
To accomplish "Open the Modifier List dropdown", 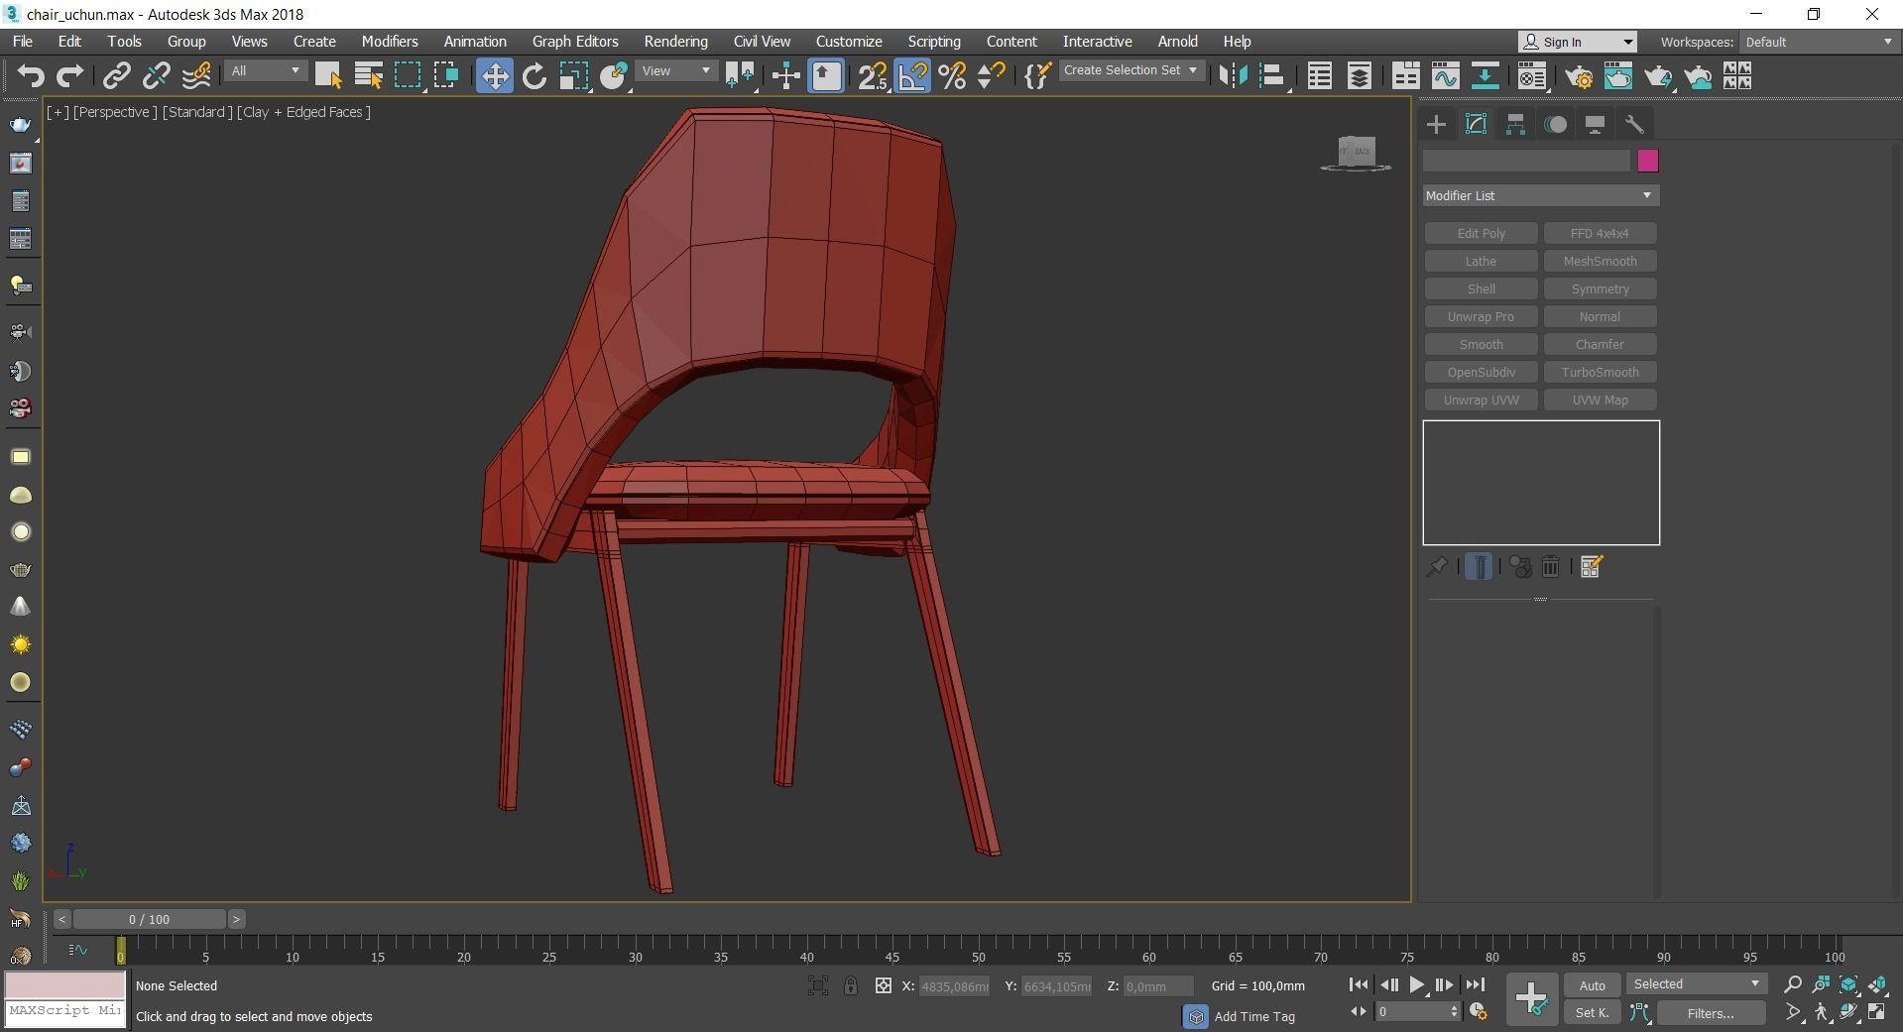I will click(x=1540, y=195).
